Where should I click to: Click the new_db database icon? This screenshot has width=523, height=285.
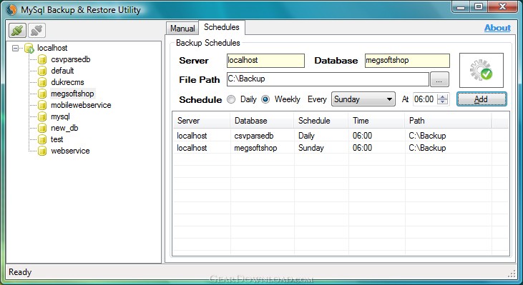pyautogui.click(x=42, y=128)
